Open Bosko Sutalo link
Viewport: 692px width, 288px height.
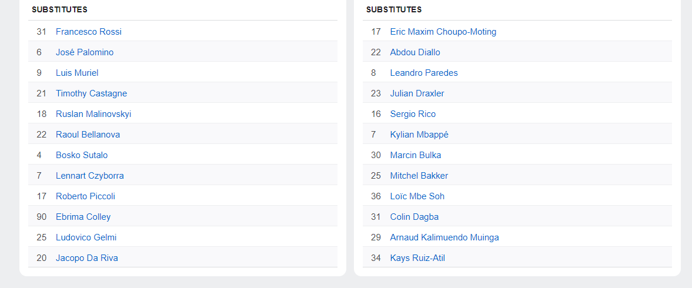click(x=82, y=155)
